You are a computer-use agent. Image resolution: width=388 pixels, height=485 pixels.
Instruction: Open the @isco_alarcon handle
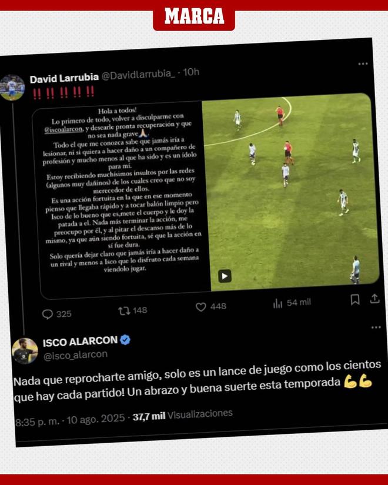(x=75, y=354)
